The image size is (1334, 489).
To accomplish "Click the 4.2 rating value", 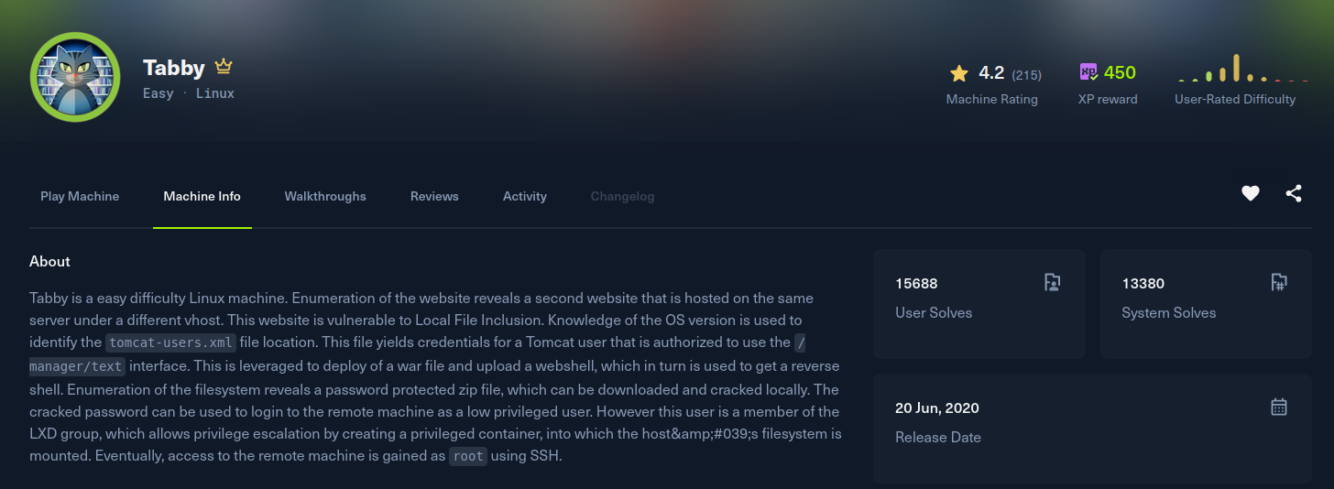I will click(991, 73).
